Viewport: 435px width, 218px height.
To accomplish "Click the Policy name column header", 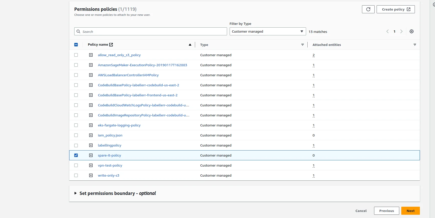I will coord(98,44).
